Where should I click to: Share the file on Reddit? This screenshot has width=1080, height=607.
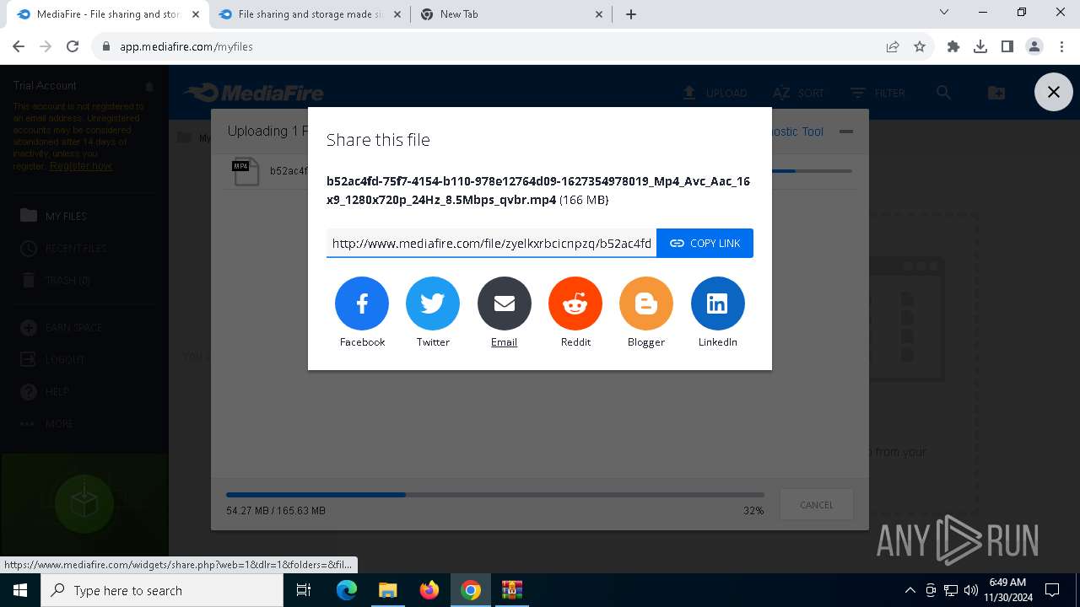[x=575, y=303]
